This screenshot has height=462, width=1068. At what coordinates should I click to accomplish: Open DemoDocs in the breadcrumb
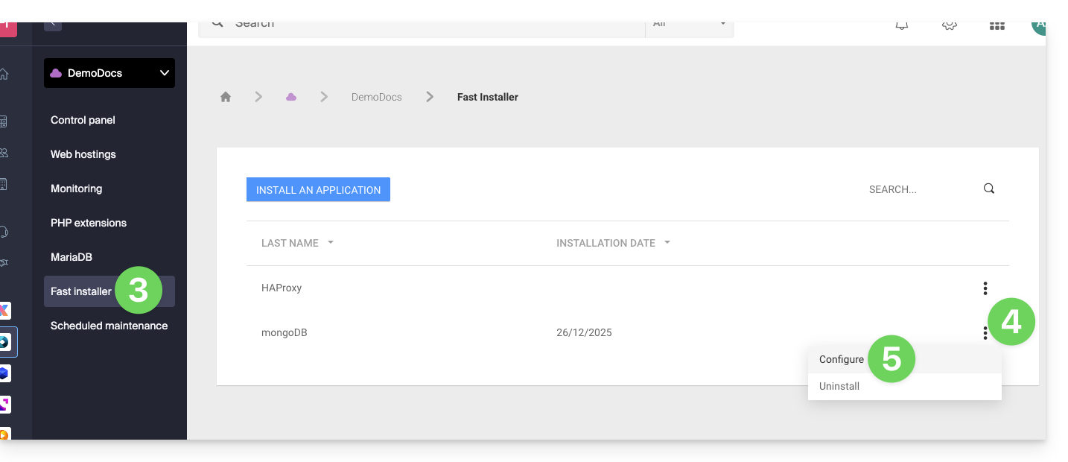click(376, 97)
